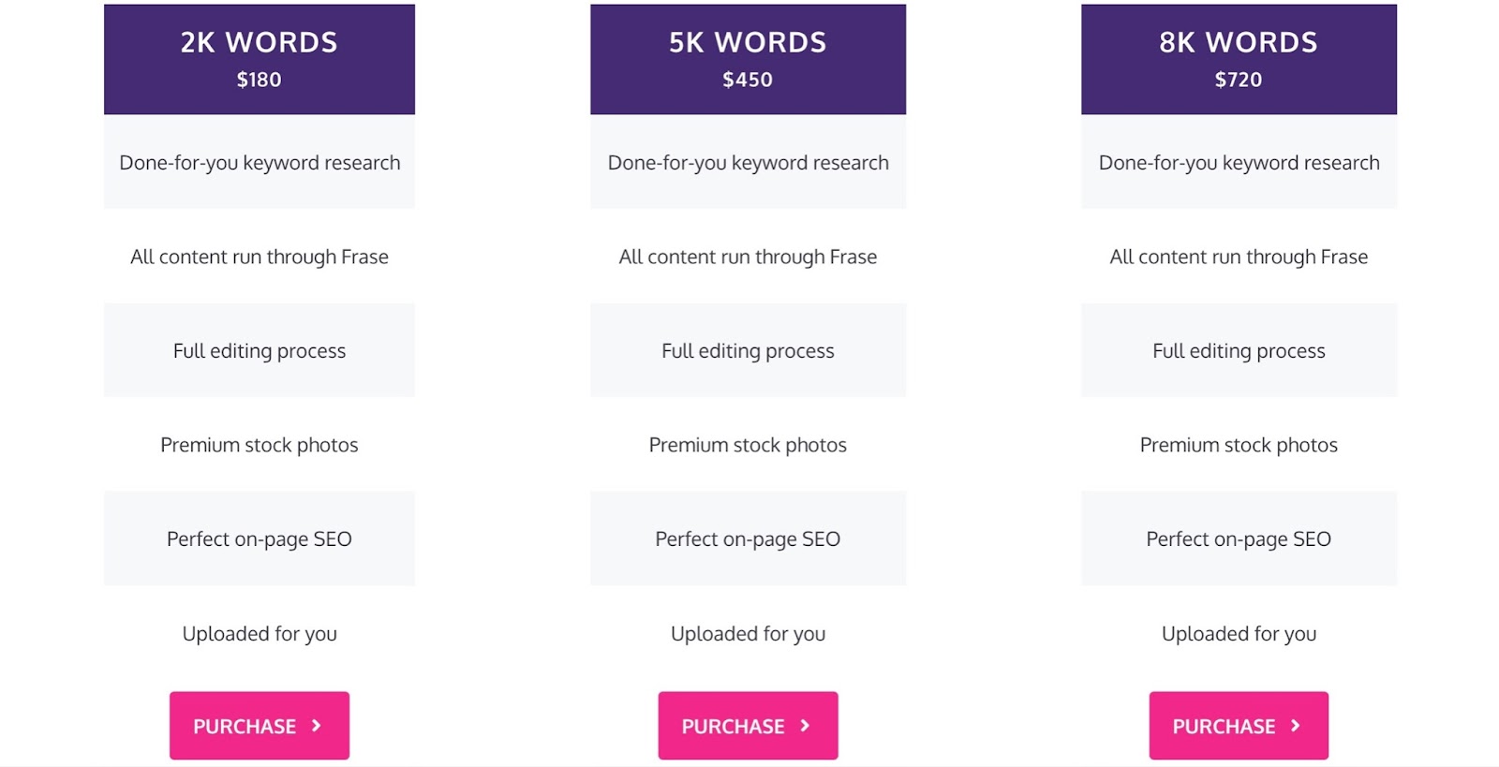
Task: Click the Purchase button for 8K Words
Action: click(1239, 726)
